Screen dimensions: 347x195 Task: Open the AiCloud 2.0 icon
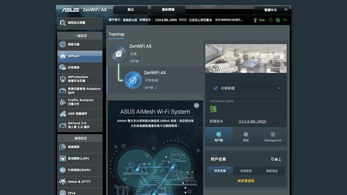[x=63, y=125]
